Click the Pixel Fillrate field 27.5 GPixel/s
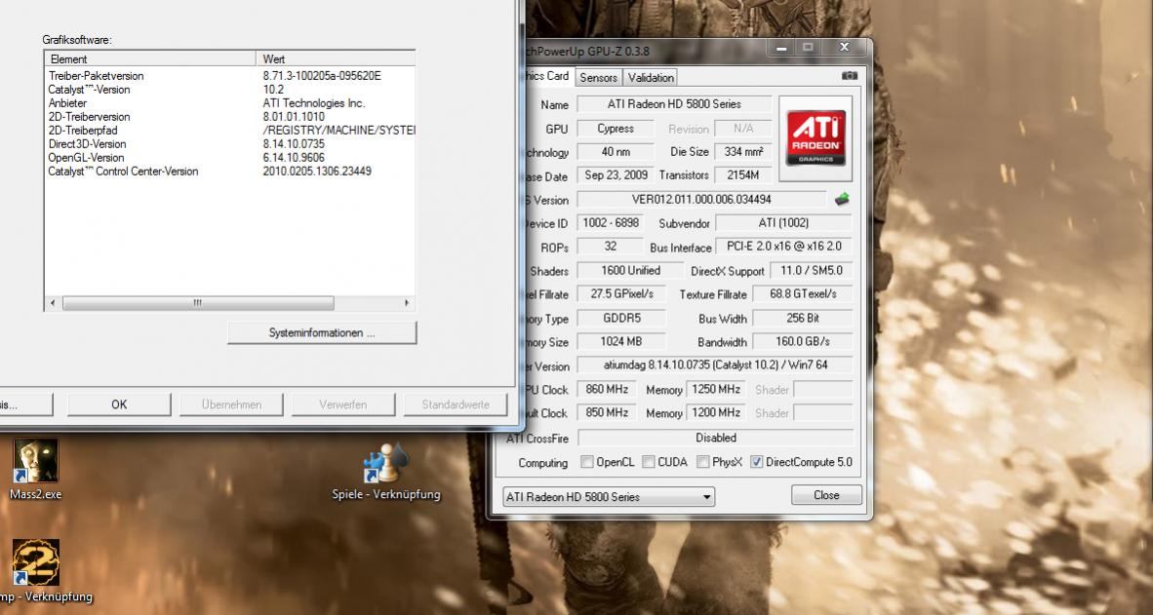This screenshot has height=615, width=1153. [621, 294]
